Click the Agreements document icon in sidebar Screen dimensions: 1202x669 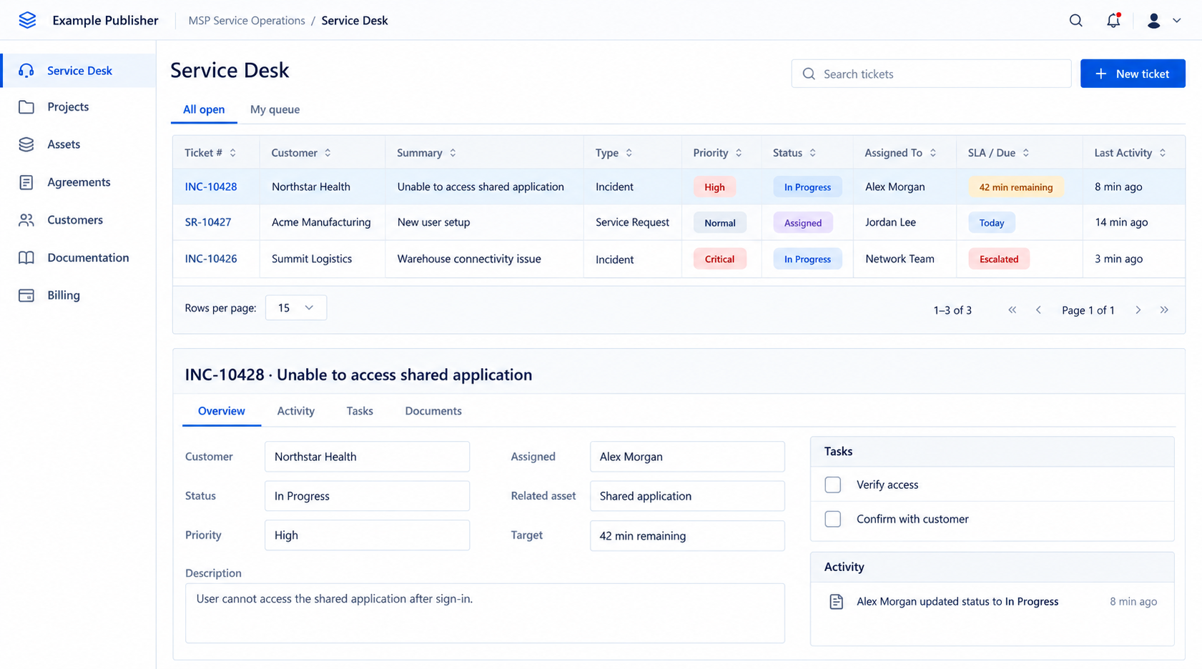coord(26,182)
